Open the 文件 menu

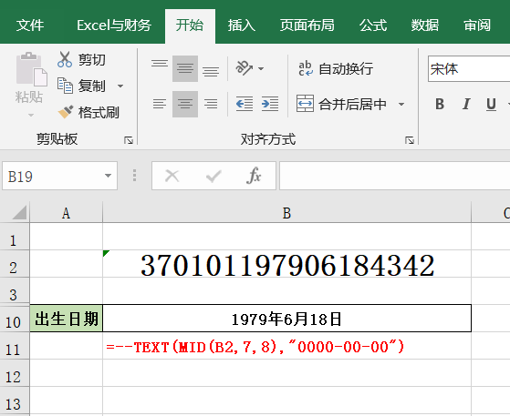click(30, 25)
